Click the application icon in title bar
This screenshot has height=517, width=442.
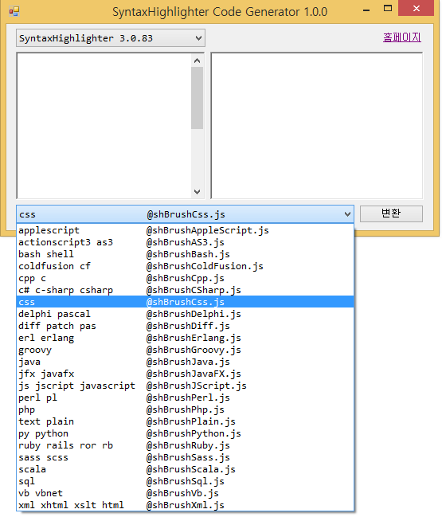point(14,11)
